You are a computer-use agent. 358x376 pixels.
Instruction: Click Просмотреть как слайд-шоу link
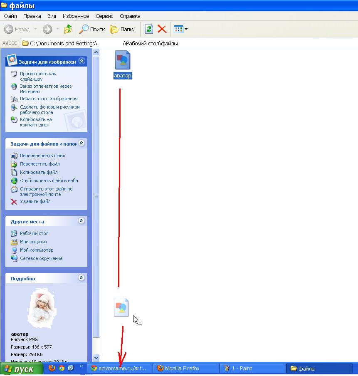pos(38,76)
